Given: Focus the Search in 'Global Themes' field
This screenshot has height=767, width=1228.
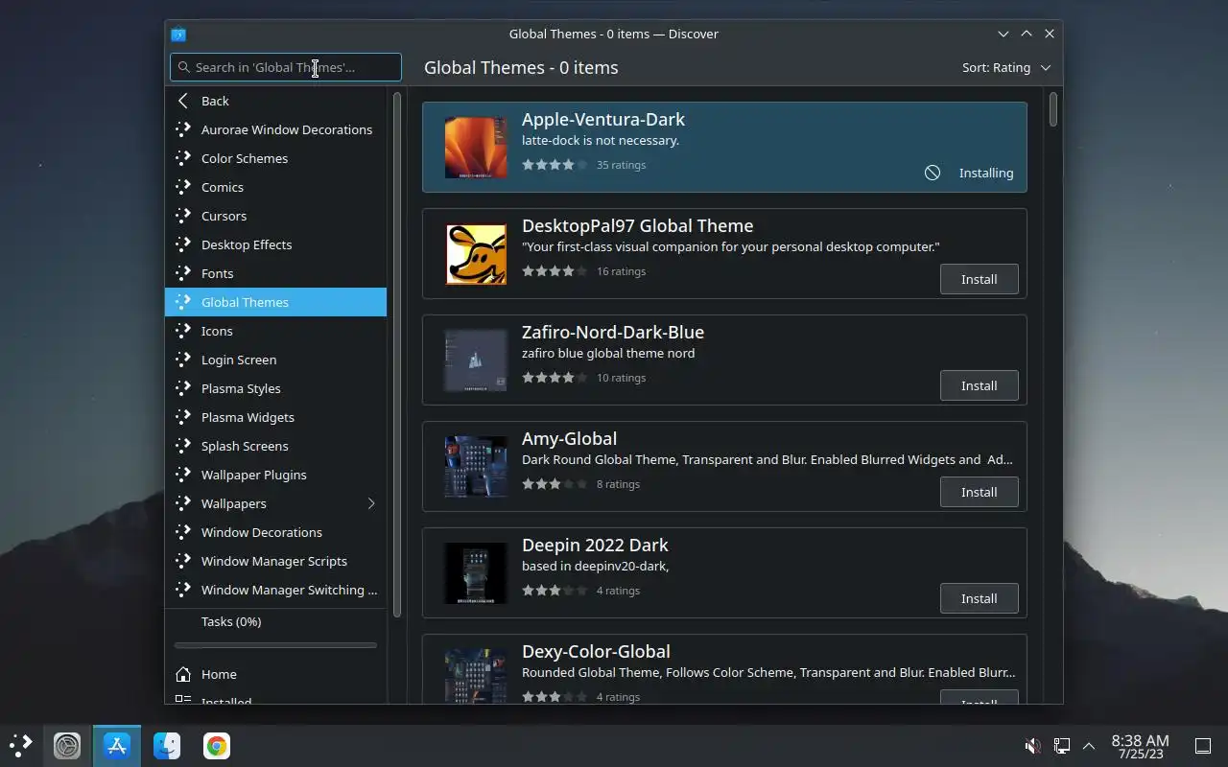Looking at the screenshot, I should tap(286, 67).
